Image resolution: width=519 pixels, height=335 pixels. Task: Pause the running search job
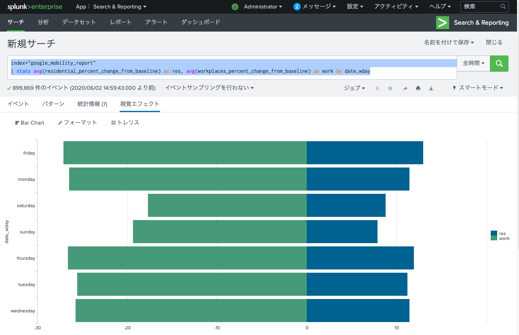tap(377, 88)
